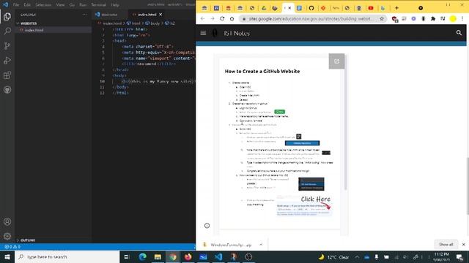The height and width of the screenshot is (263, 469).
Task: Open Explorer panel more actions ellipsis
Action: point(85,15)
